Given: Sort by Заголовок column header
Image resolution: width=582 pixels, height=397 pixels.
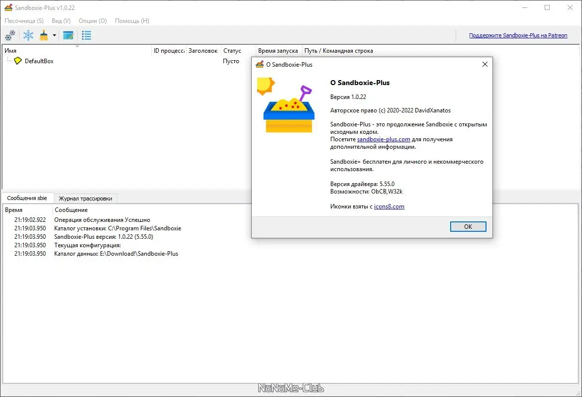Looking at the screenshot, I should click(203, 51).
